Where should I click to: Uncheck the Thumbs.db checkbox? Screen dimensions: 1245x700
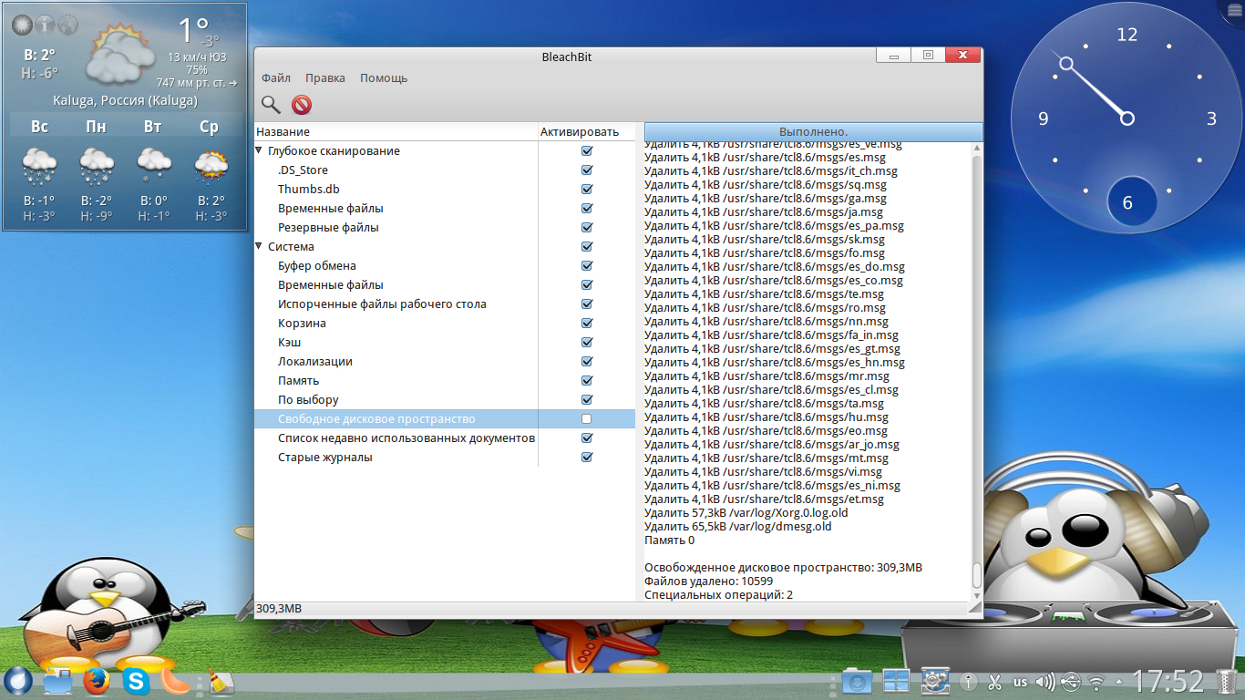coord(586,190)
